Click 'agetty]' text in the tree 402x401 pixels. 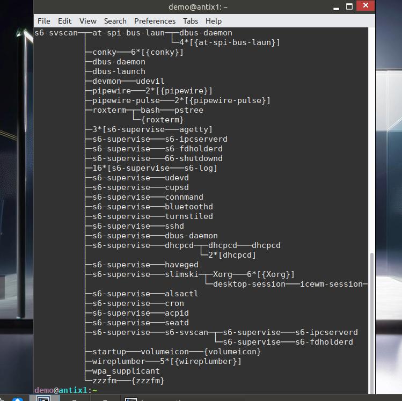(196, 129)
